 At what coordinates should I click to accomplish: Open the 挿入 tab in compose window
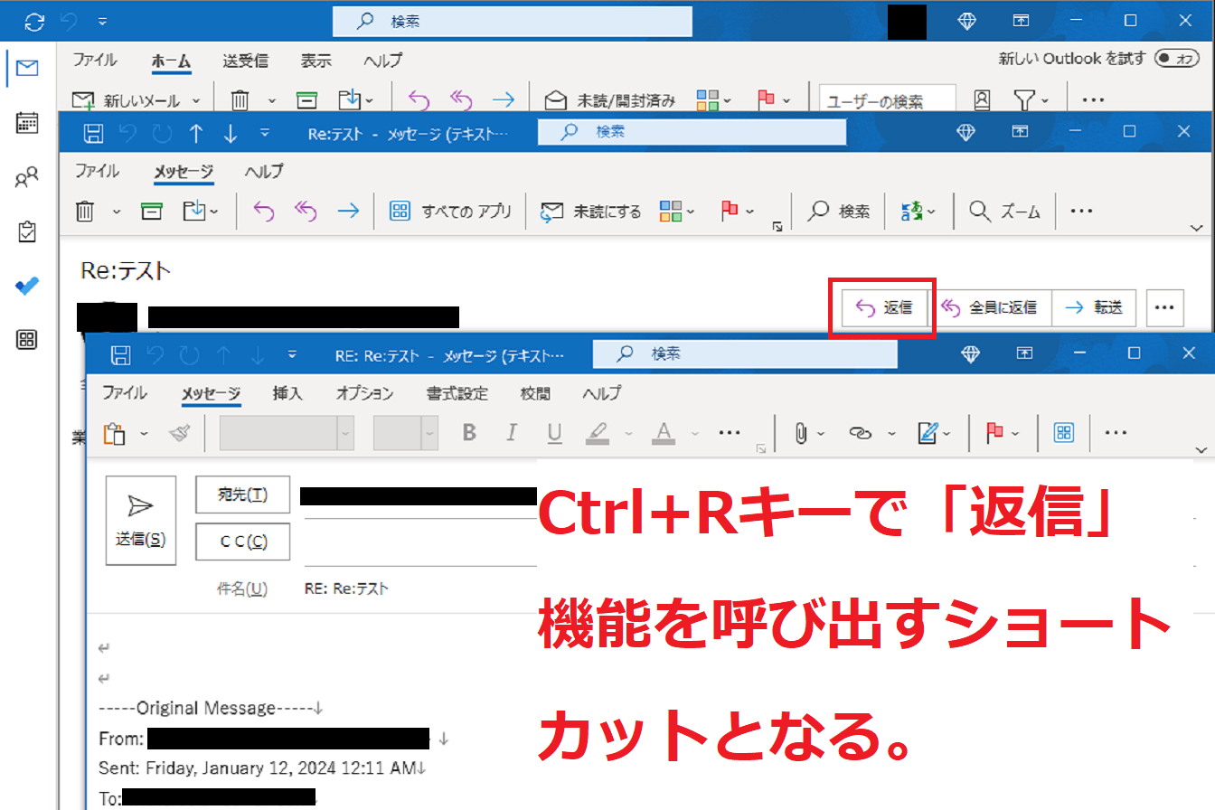[287, 393]
